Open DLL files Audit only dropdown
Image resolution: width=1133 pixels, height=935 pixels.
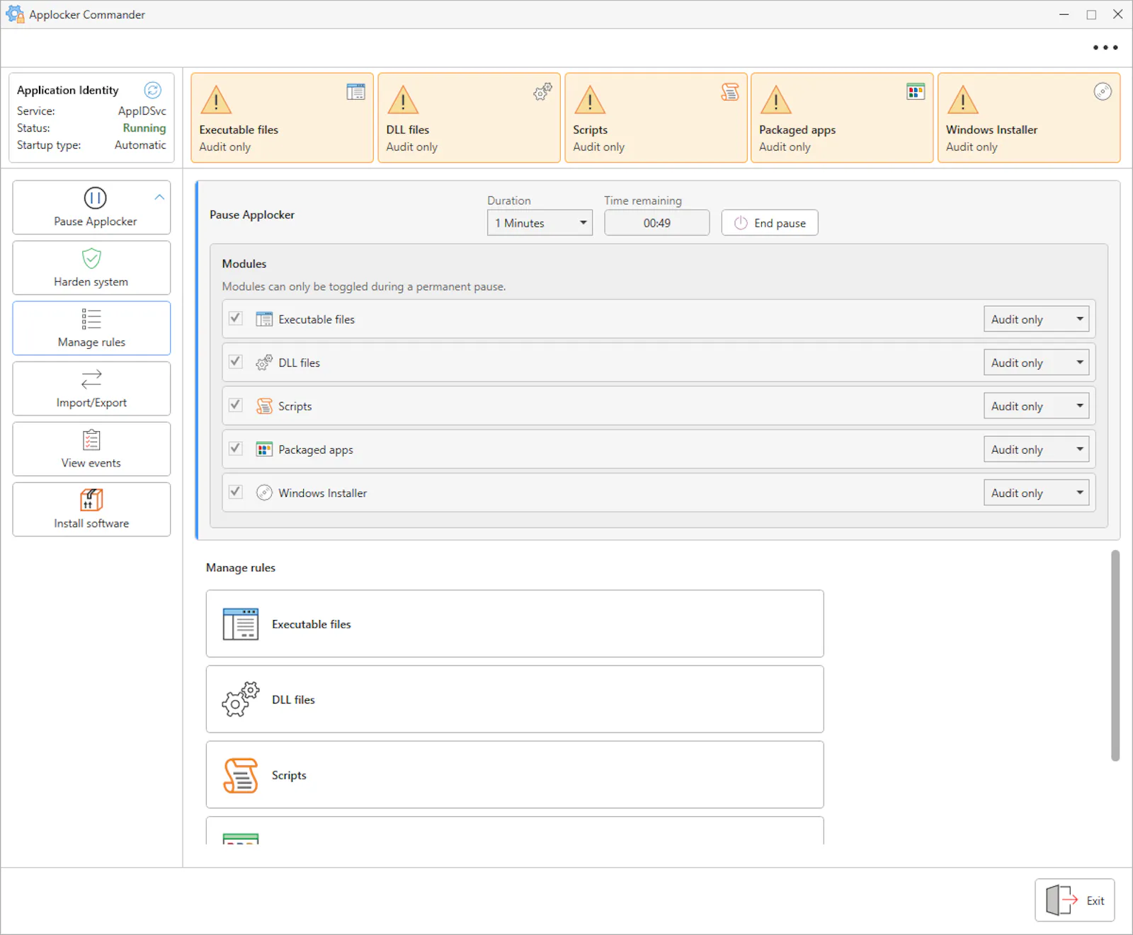[x=1036, y=362]
